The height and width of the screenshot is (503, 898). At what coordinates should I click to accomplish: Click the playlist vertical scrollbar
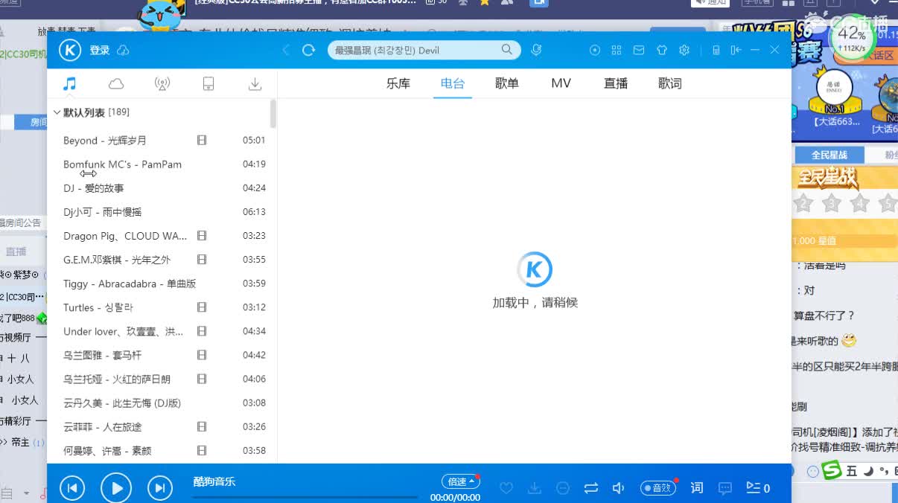click(x=273, y=114)
